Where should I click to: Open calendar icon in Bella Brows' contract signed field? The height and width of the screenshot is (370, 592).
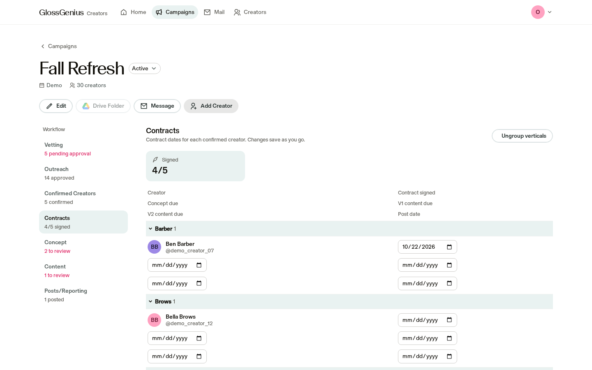449,320
